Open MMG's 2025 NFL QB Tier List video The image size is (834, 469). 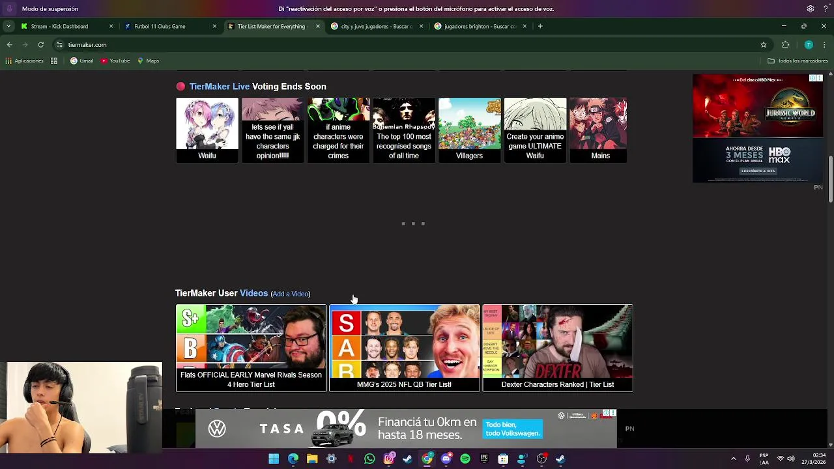404,348
